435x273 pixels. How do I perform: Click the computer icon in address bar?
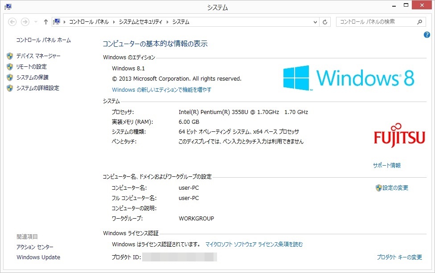[57, 22]
